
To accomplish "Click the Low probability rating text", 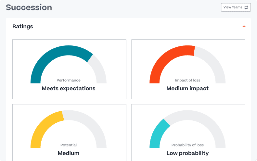I will [187, 153].
